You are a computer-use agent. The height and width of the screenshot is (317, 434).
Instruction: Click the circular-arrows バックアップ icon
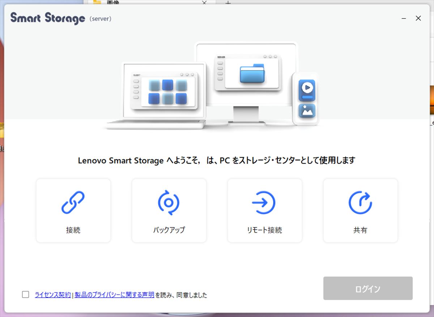[x=169, y=202]
